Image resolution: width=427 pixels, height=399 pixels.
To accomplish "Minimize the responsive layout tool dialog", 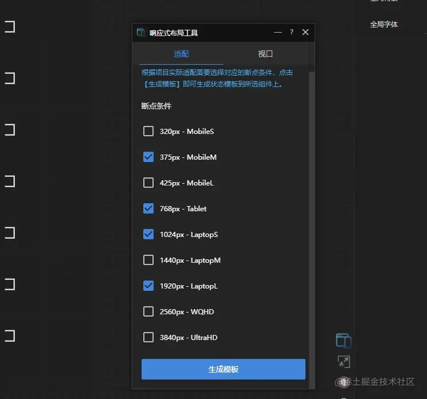I will coord(278,32).
